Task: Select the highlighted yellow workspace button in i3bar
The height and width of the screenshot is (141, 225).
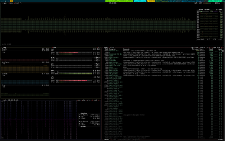Action: pyautogui.click(x=11, y=1)
